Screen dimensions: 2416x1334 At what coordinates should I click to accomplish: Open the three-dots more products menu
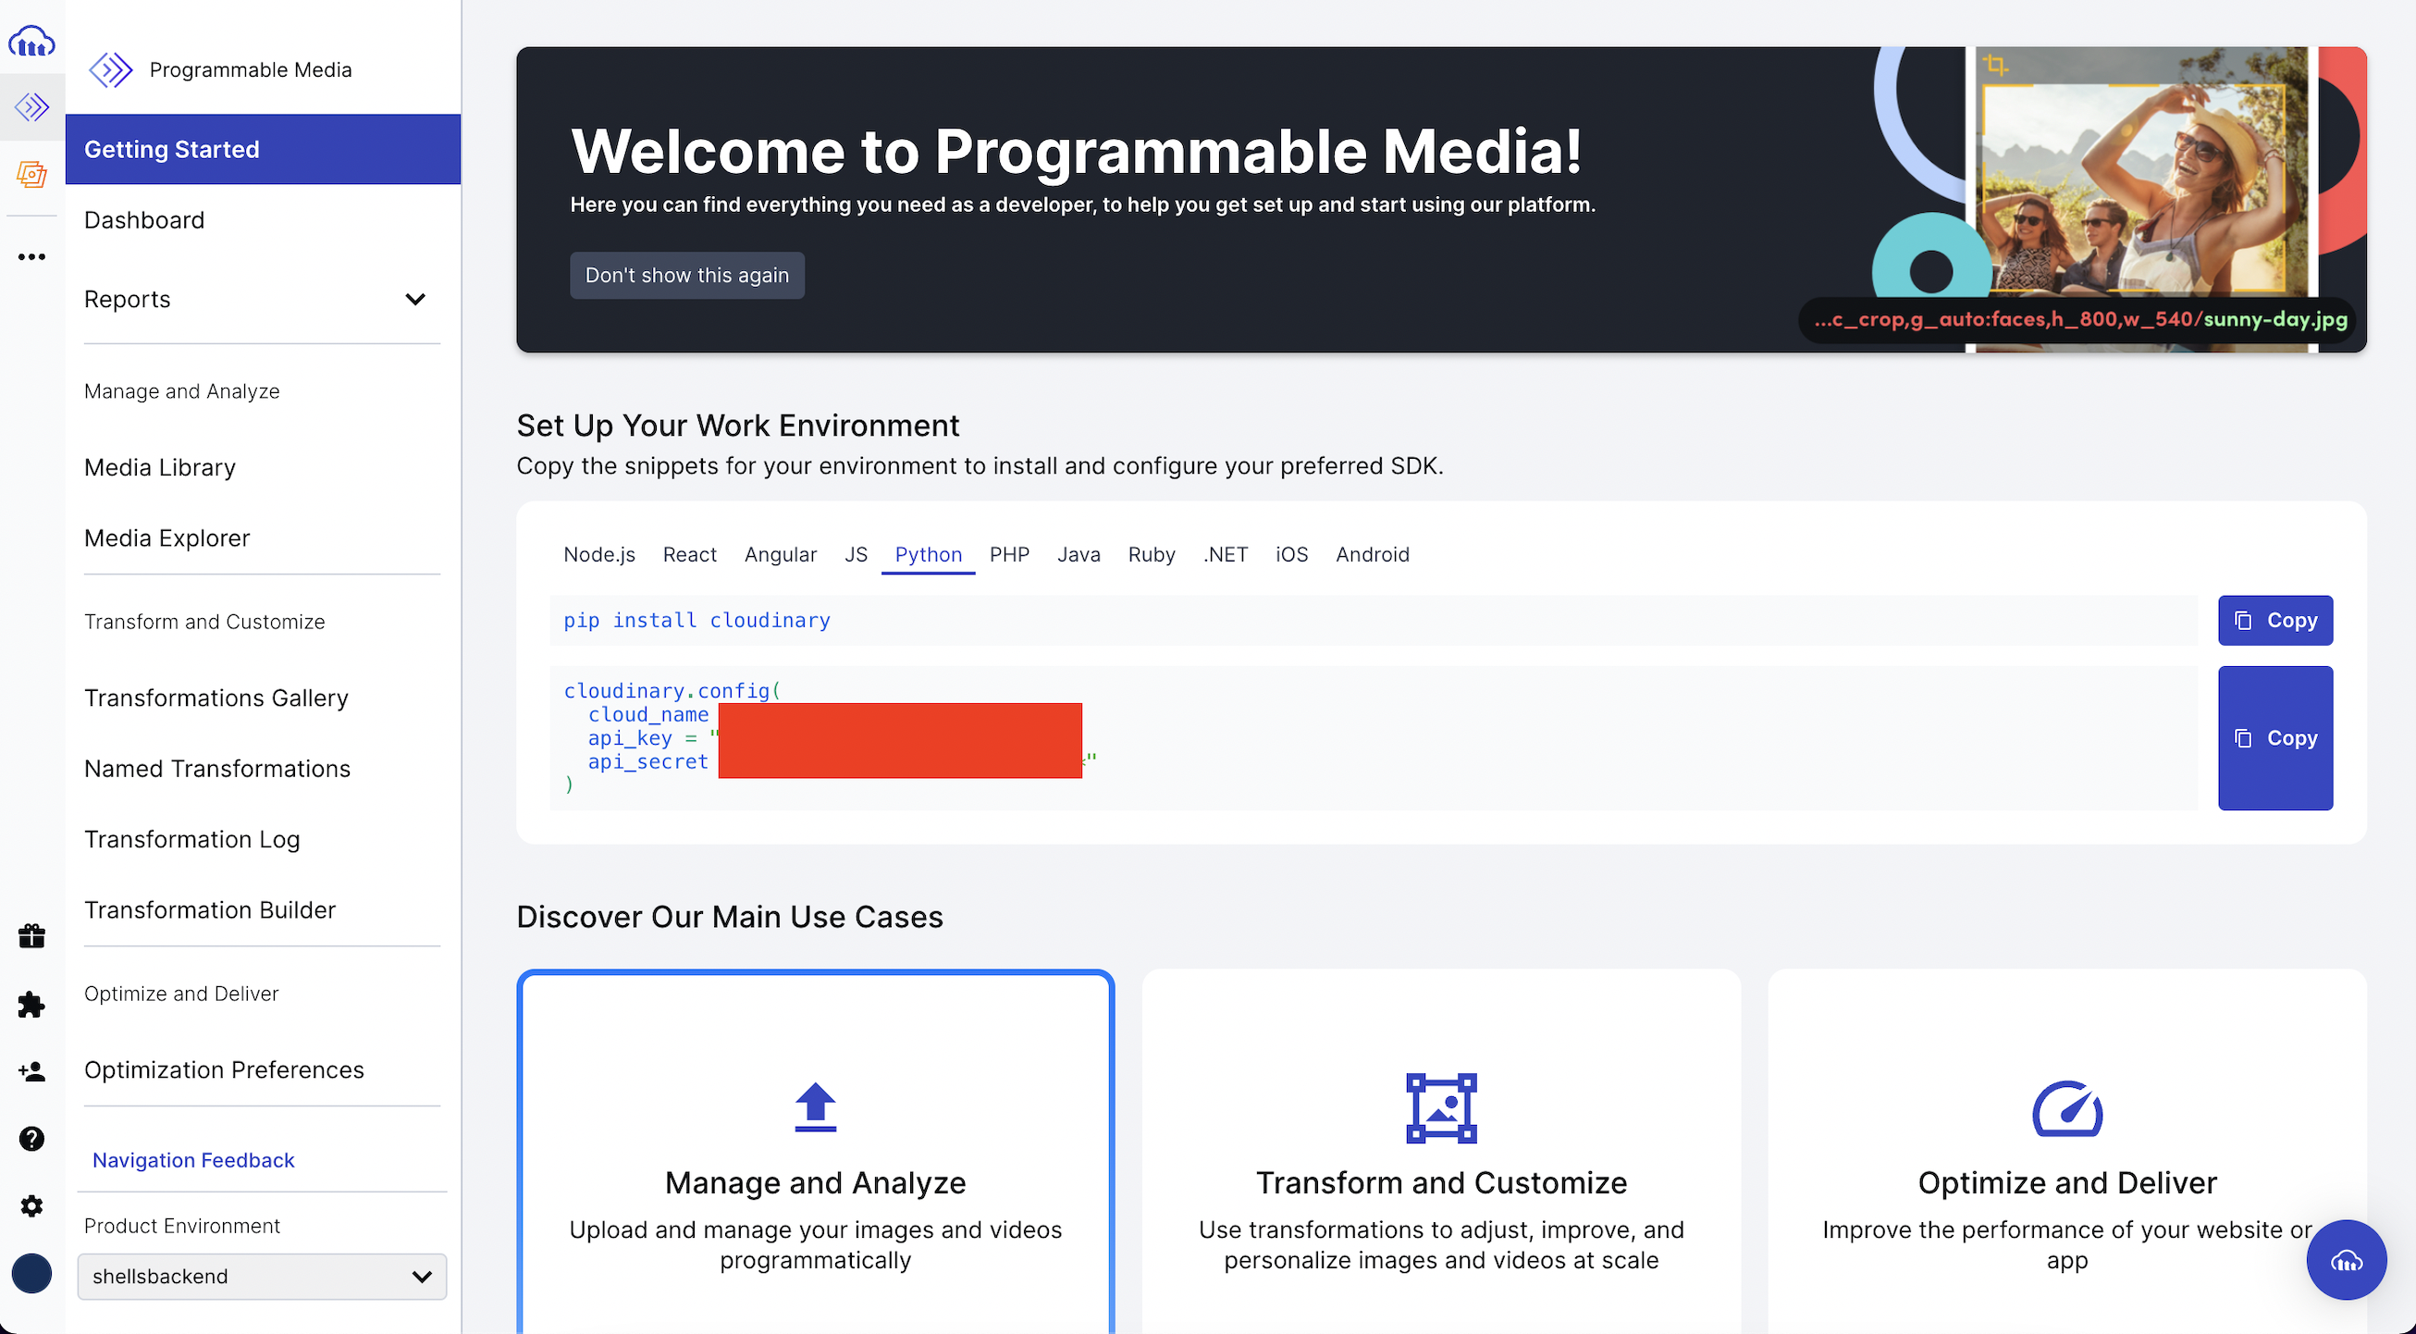(x=31, y=256)
